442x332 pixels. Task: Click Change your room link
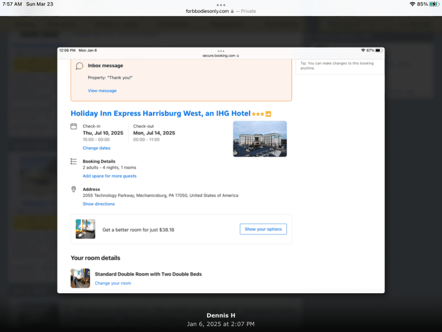pos(113,283)
